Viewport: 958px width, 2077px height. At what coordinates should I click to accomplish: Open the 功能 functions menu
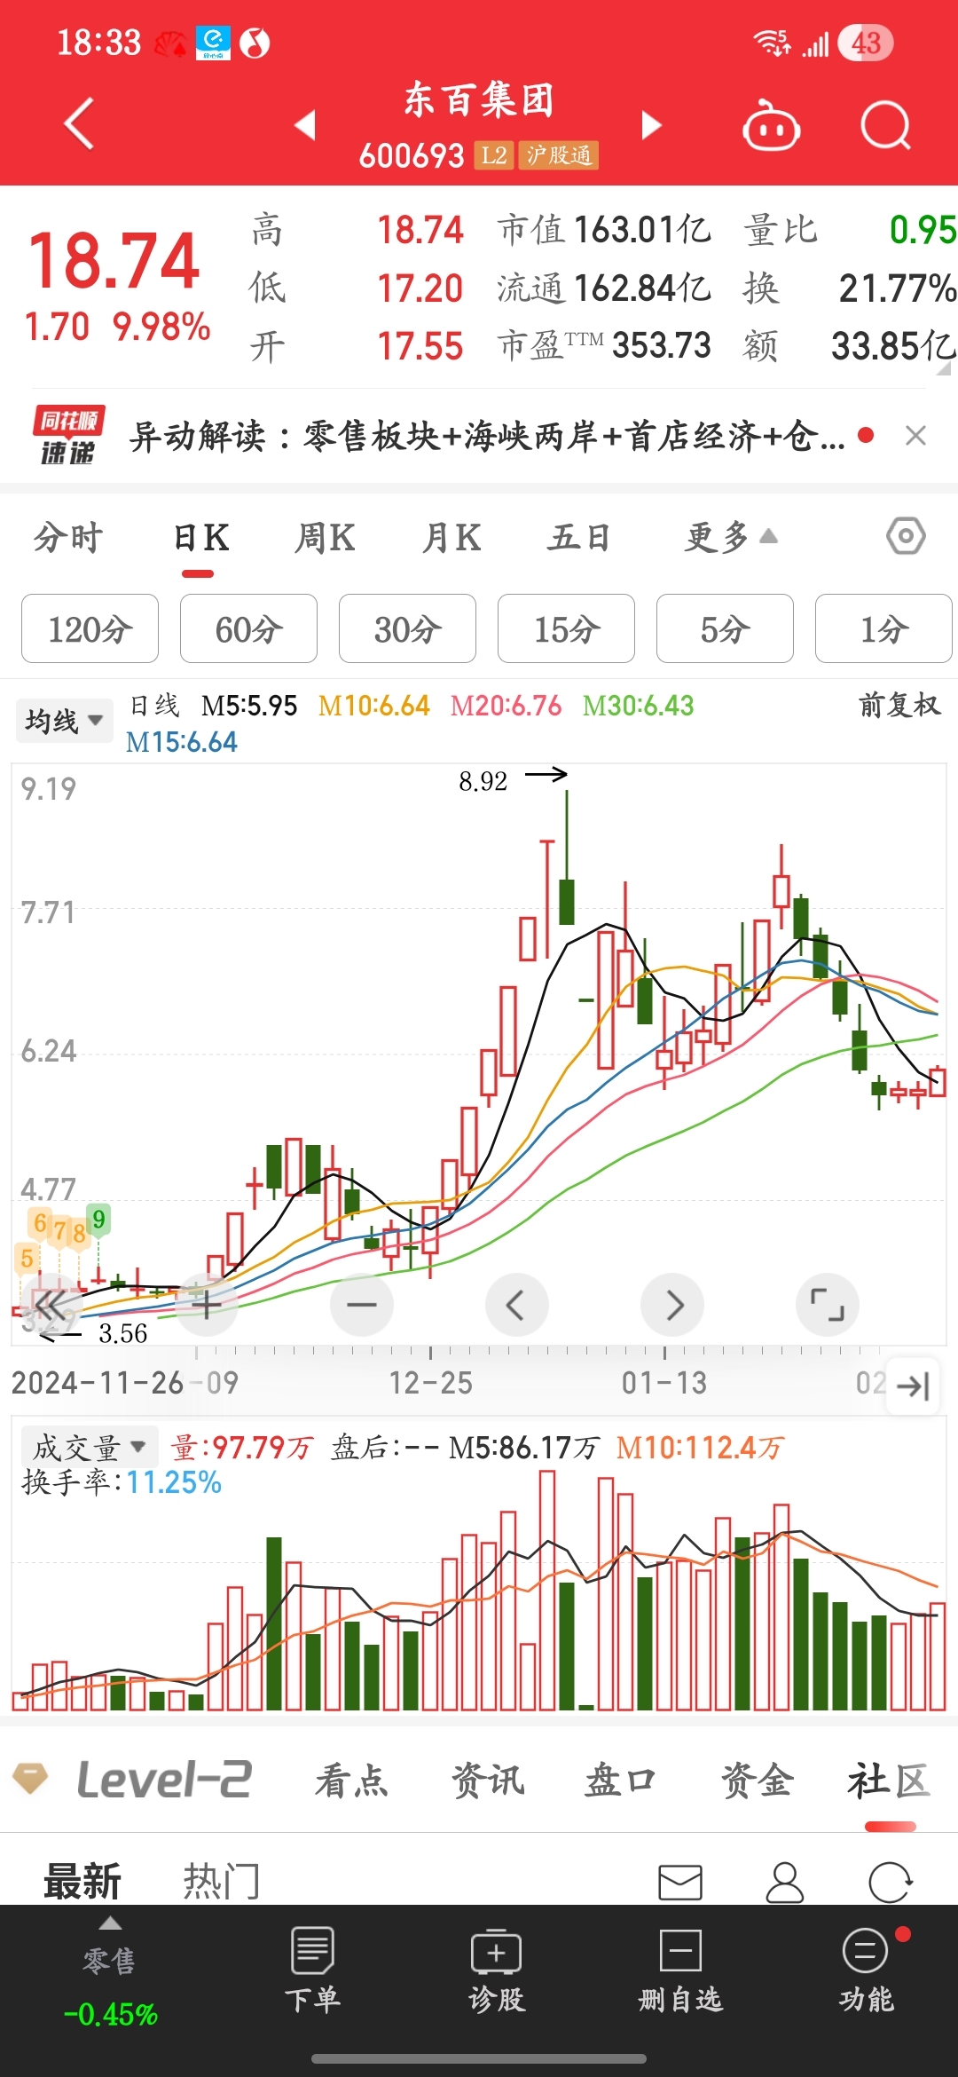[867, 1970]
